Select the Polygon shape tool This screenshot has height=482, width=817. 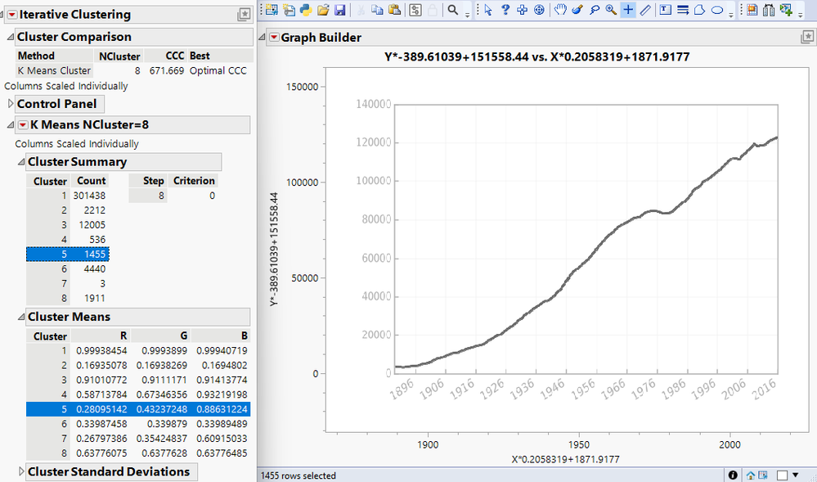coord(700,9)
